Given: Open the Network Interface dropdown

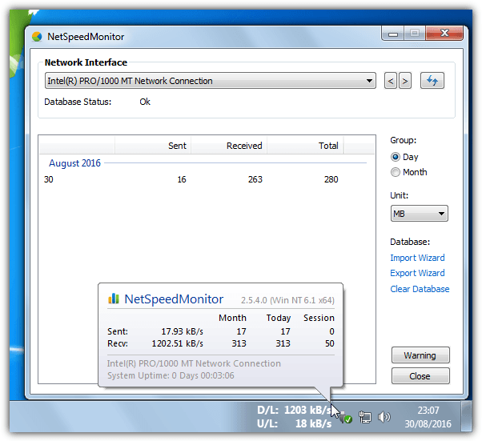Looking at the screenshot, I should [x=211, y=81].
